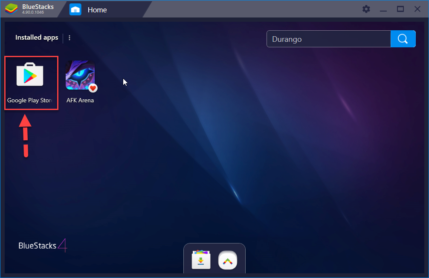
Task: Switch to the Home tab
Action: [x=97, y=9]
